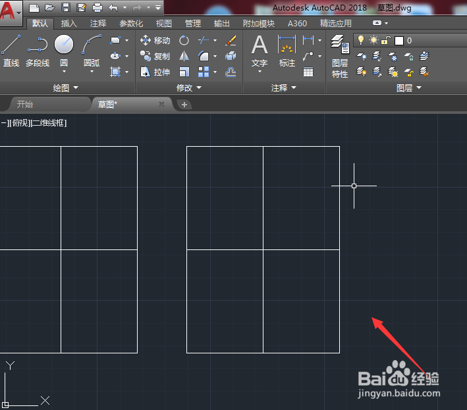Switch to the Default (默认) ribbon tab

tap(40, 23)
